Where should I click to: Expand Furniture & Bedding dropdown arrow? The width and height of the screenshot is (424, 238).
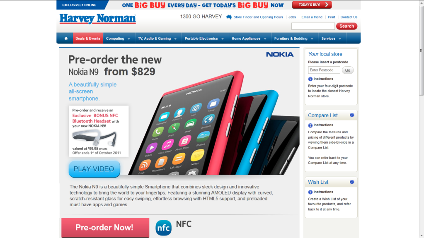click(x=312, y=39)
